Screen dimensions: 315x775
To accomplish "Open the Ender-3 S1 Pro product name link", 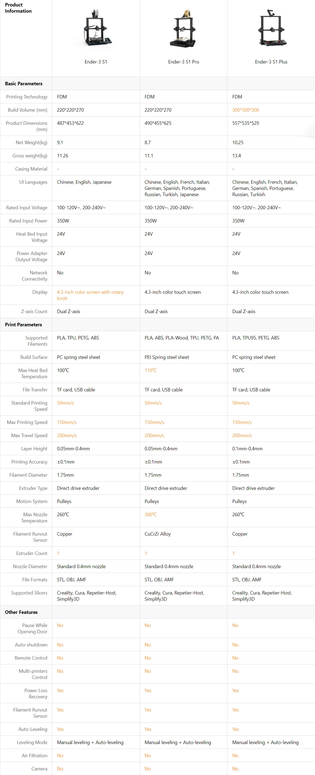I will [183, 62].
